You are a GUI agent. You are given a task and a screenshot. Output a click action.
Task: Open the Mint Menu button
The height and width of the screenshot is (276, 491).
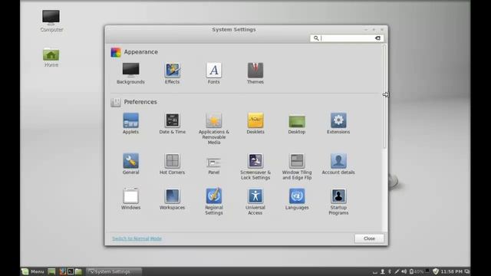pos(33,271)
